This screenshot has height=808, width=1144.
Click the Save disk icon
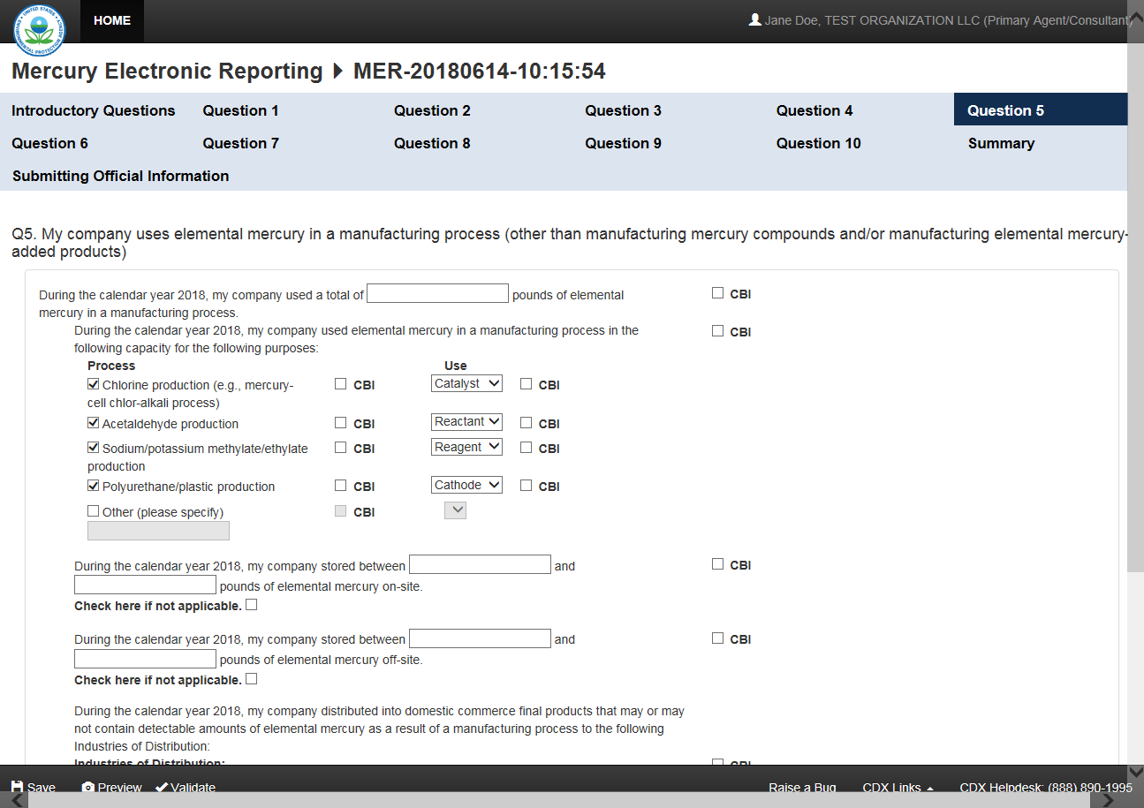coord(17,787)
